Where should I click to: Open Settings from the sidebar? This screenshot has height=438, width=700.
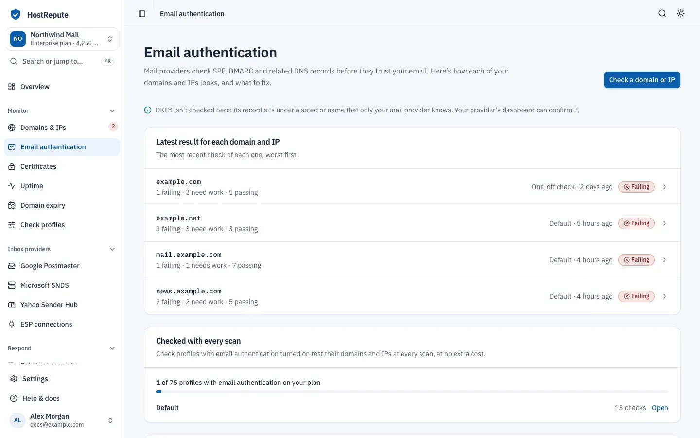tap(62, 379)
